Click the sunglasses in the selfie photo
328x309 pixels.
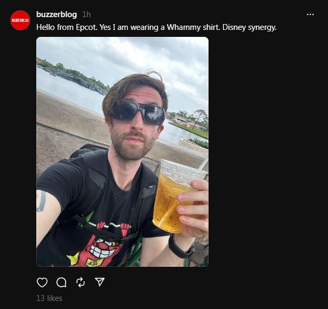138,113
